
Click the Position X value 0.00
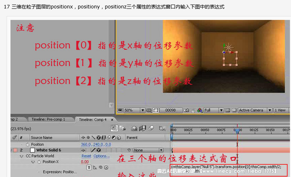(85, 162)
